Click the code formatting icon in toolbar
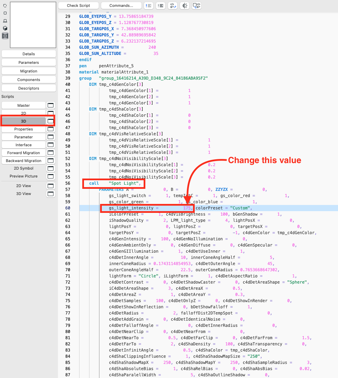This screenshot has height=378, width=338. [x=172, y=5]
